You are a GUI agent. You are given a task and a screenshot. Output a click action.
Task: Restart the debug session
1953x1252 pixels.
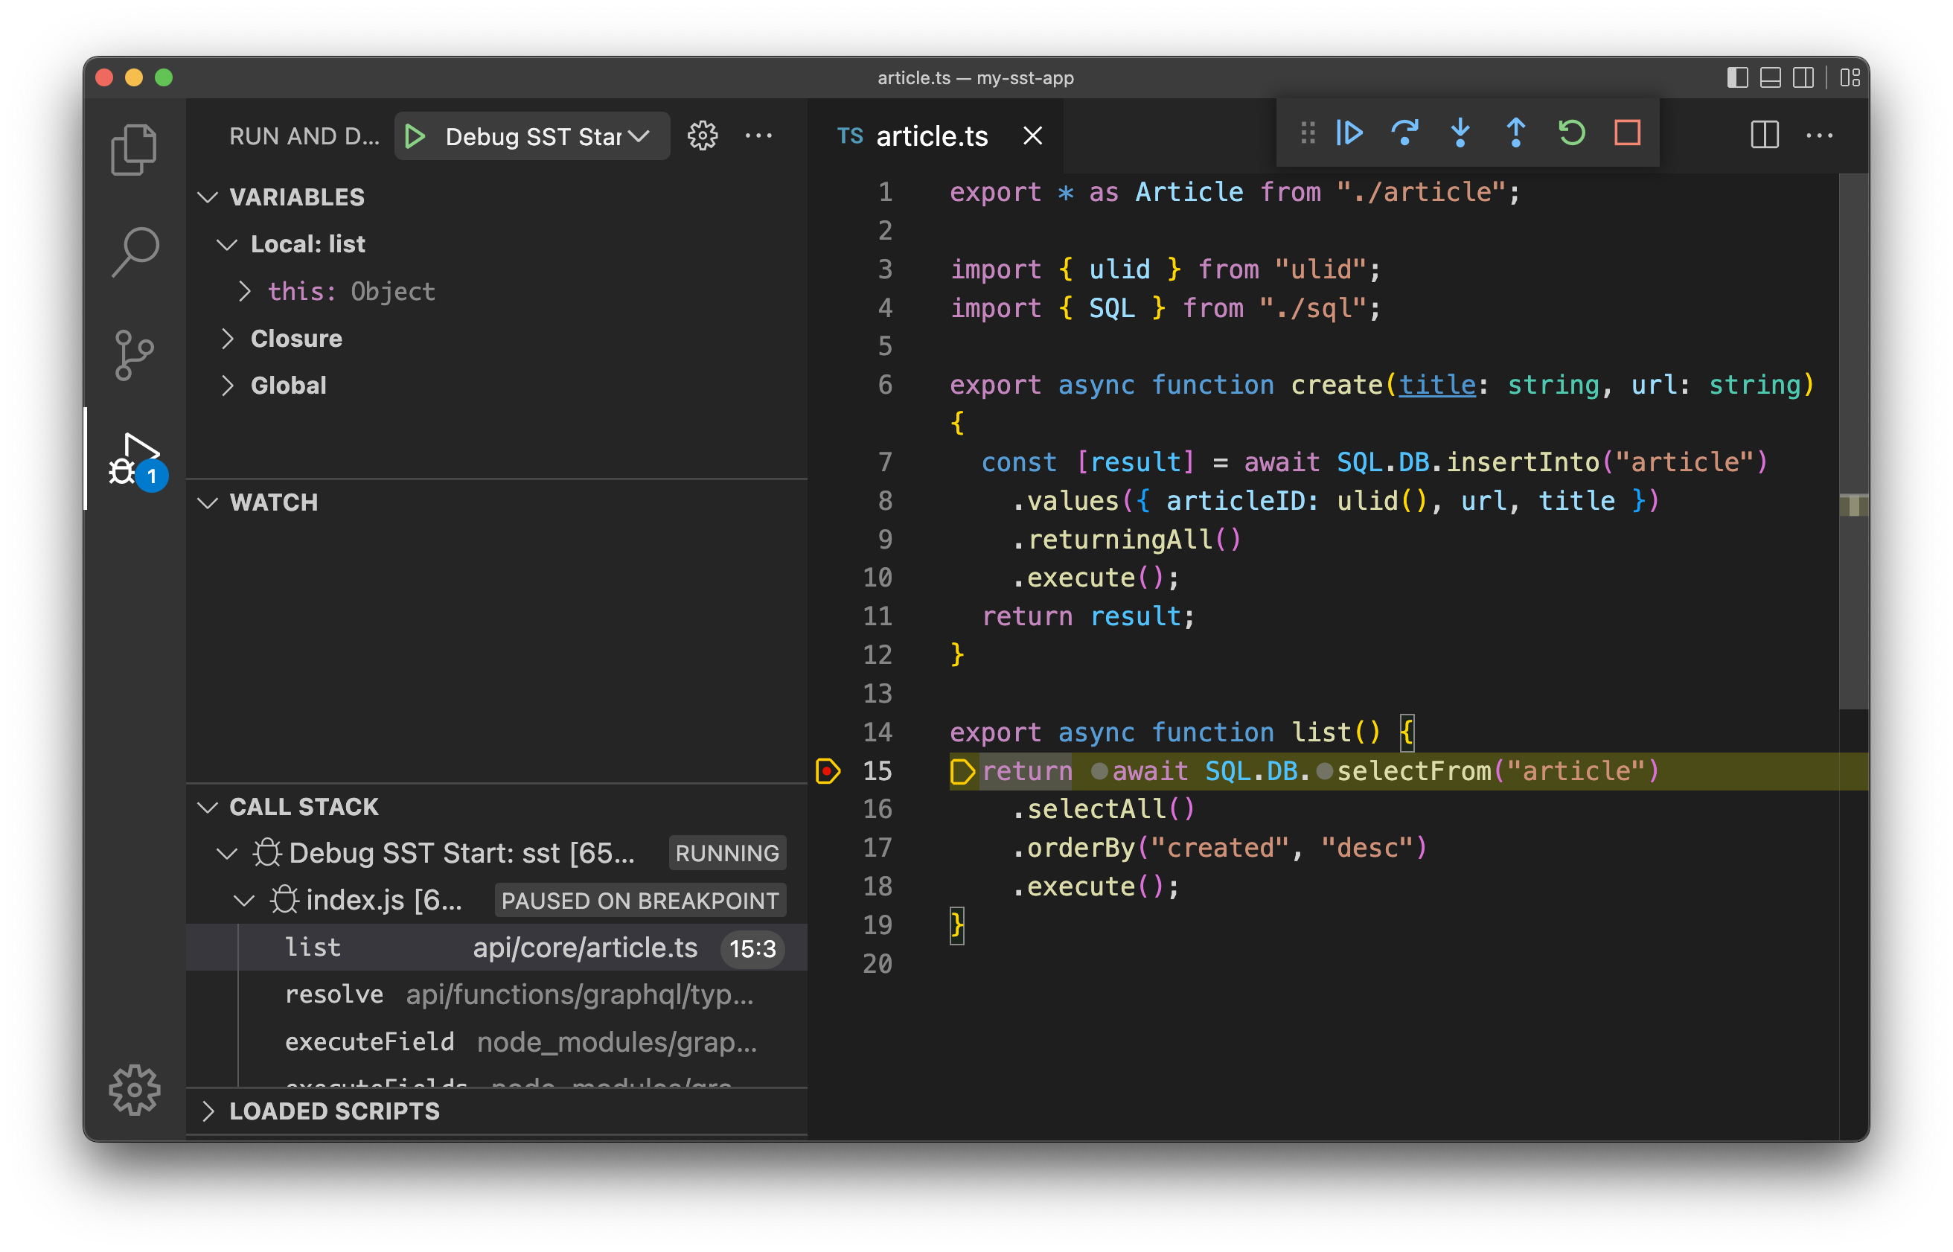coord(1570,134)
